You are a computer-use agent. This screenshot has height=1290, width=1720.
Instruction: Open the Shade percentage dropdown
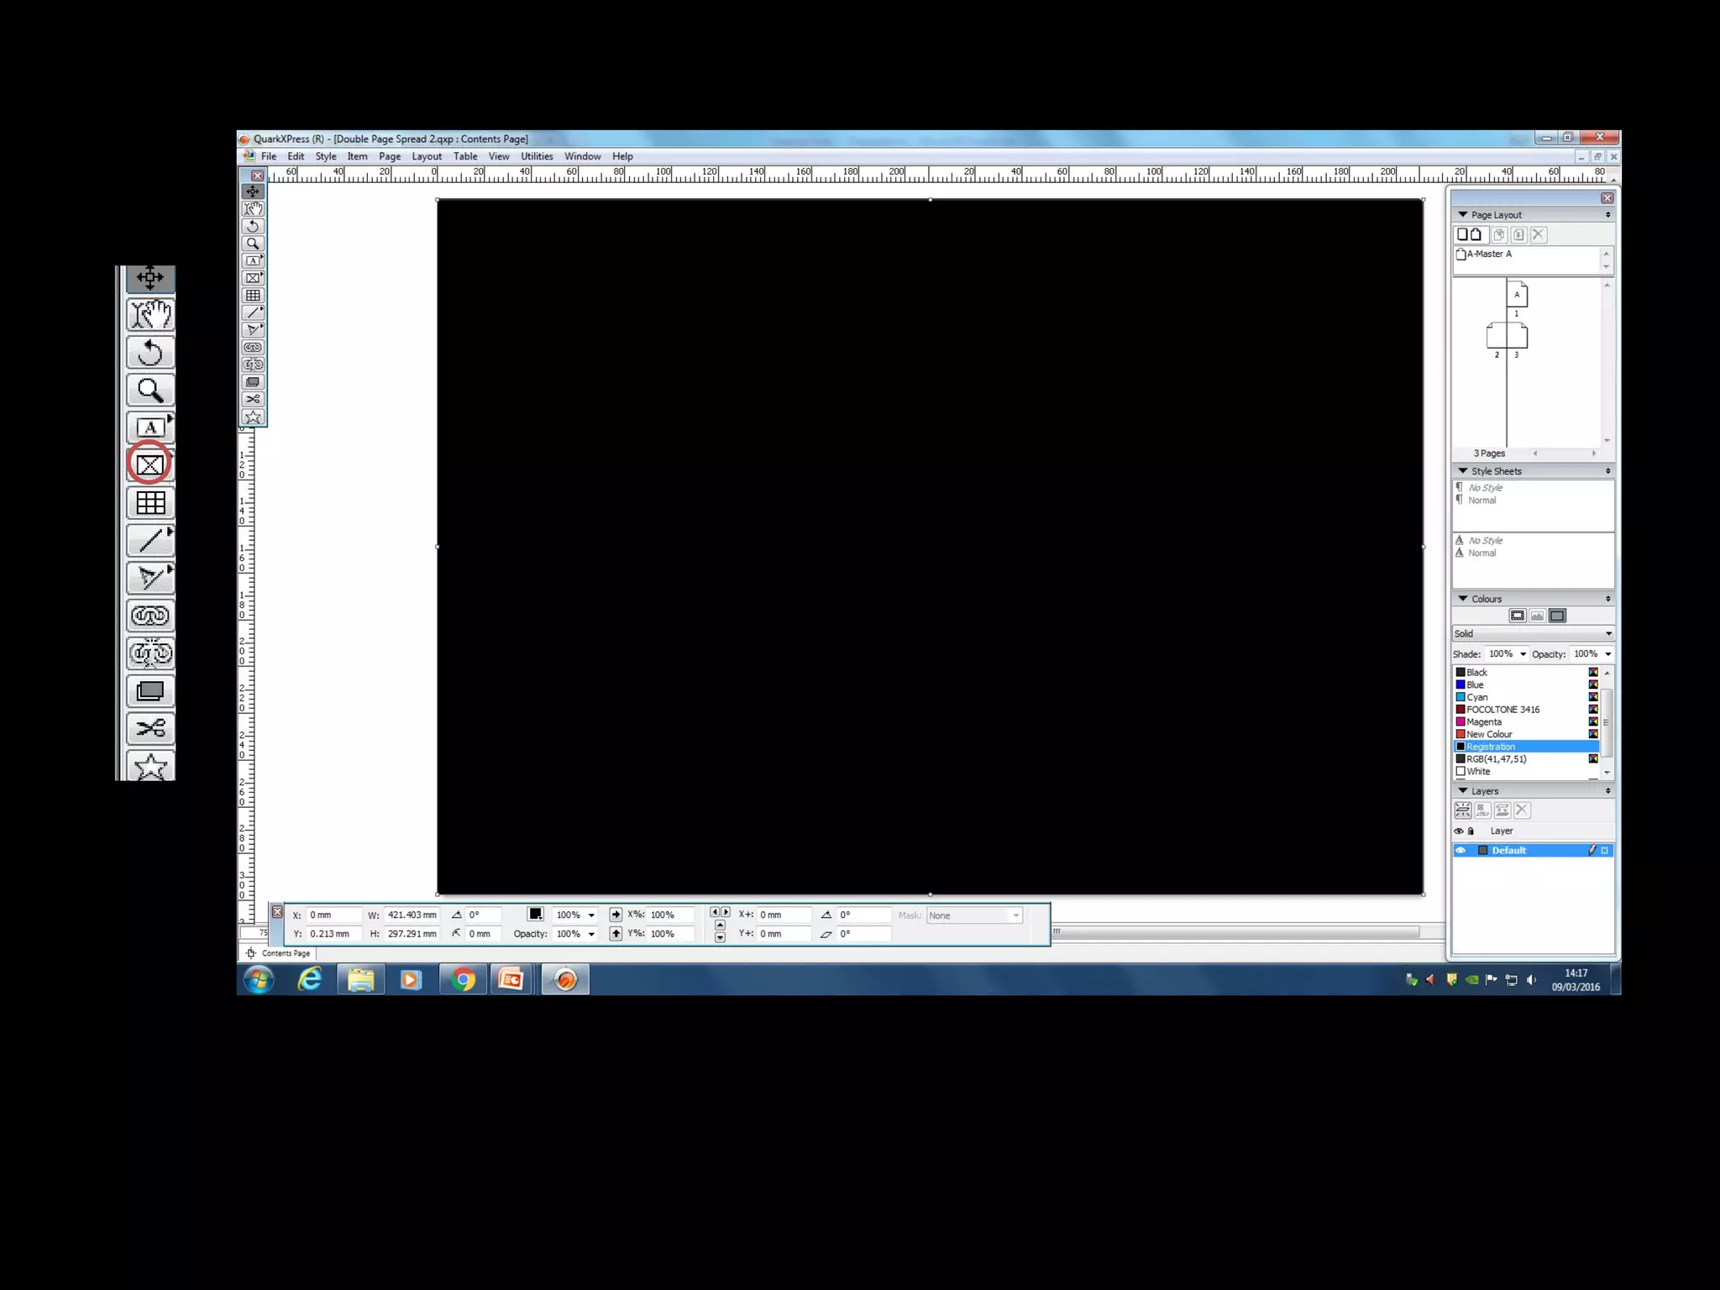[x=1523, y=653]
